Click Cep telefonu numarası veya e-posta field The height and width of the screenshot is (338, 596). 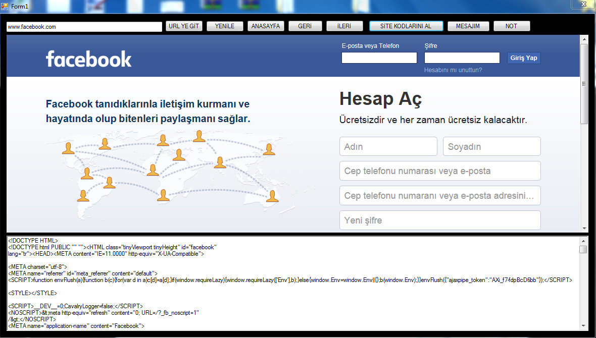(x=440, y=171)
